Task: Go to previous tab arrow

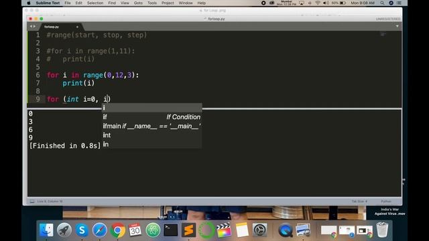Action: point(31,26)
